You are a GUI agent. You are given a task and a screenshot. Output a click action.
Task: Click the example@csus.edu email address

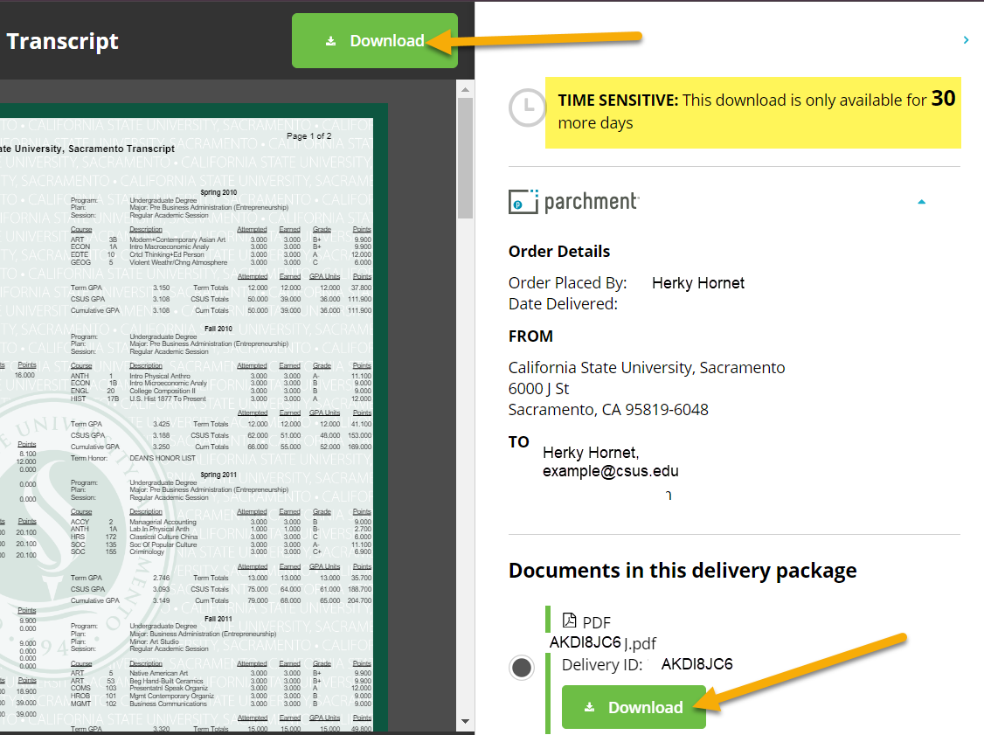611,471
